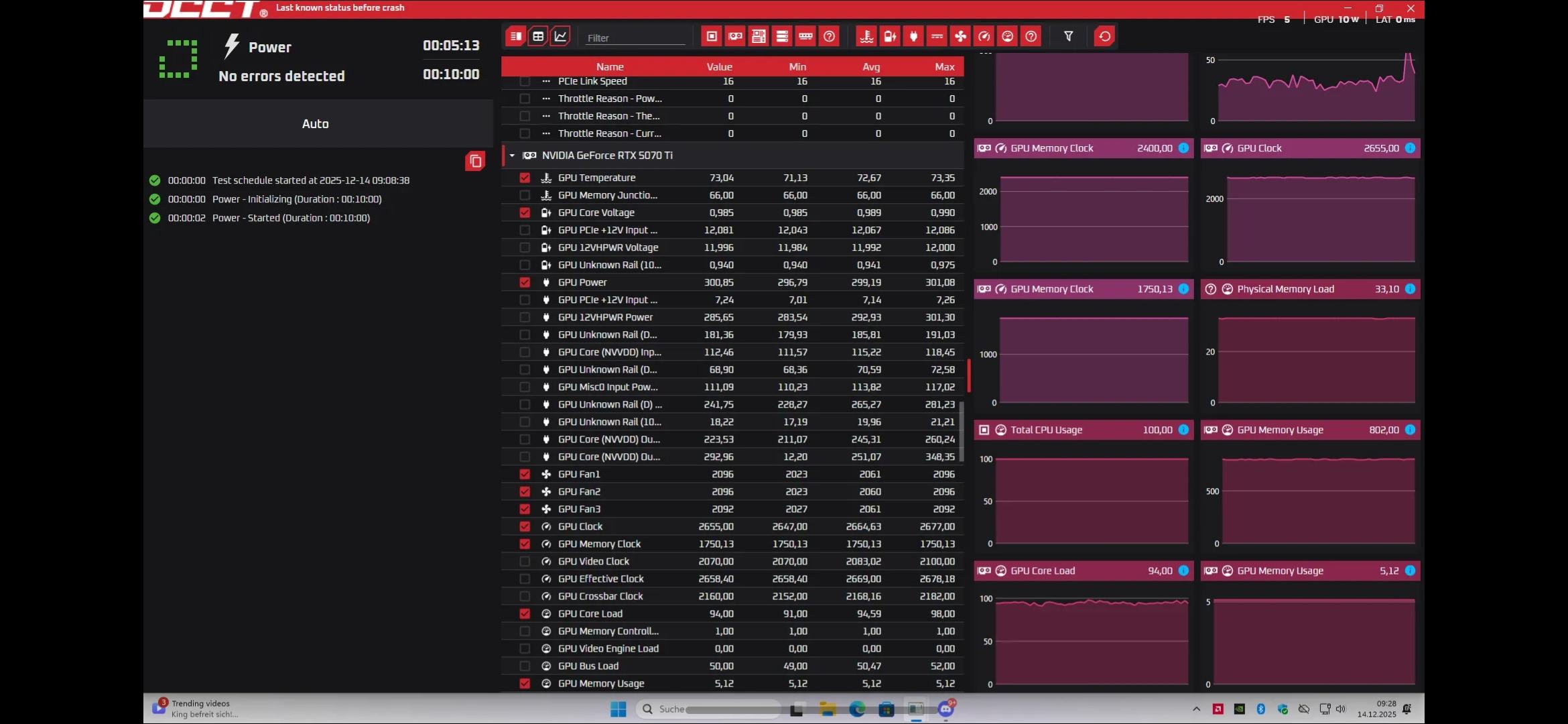Click the temperature sensor filter icon

coord(866,36)
